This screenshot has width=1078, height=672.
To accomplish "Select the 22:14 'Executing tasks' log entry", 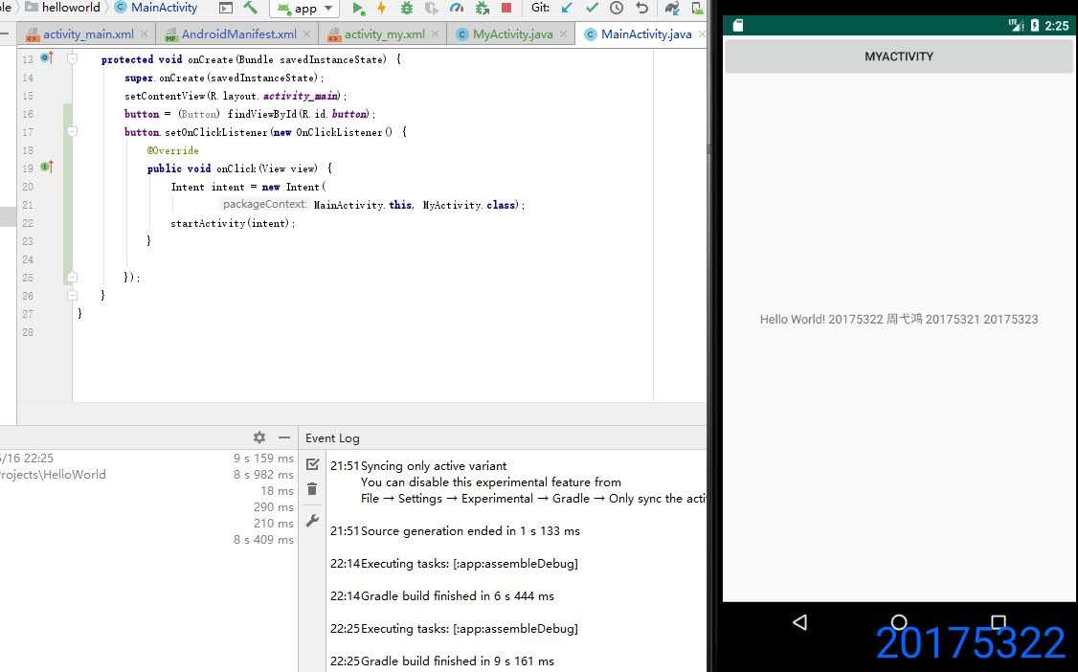I will click(469, 563).
